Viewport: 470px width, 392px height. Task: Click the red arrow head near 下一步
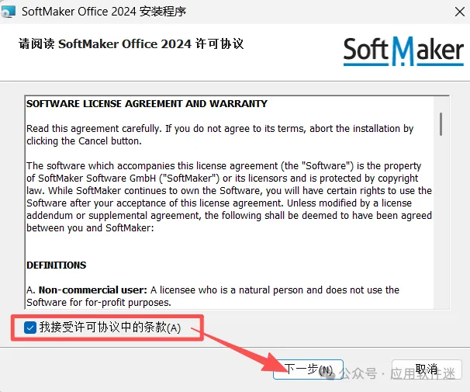[275, 363]
